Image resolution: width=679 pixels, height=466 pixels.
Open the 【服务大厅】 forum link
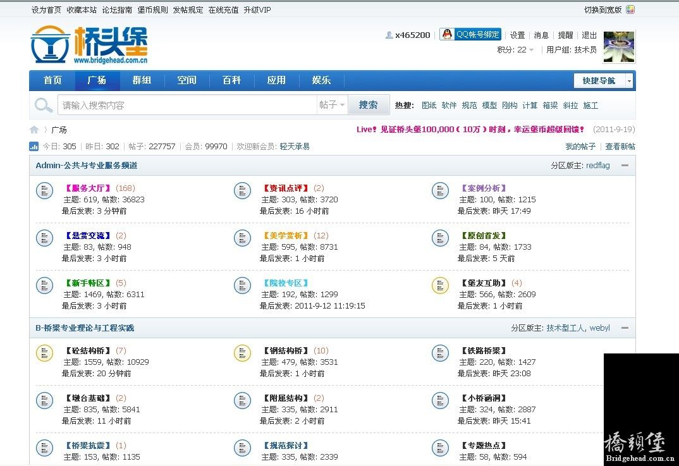87,188
